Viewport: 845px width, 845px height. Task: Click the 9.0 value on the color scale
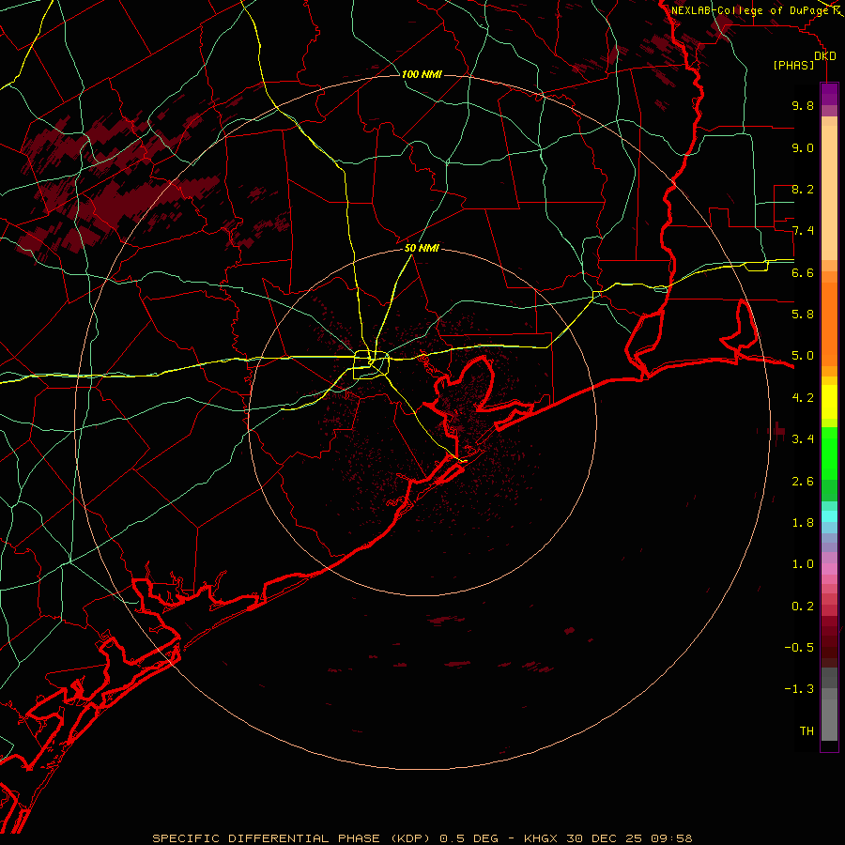(x=803, y=147)
